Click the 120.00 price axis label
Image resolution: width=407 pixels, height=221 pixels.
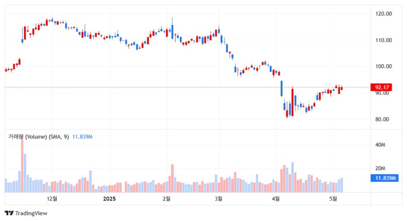(383, 14)
